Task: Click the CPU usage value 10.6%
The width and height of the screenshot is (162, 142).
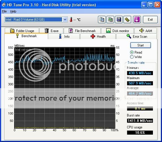Action: [140, 133]
